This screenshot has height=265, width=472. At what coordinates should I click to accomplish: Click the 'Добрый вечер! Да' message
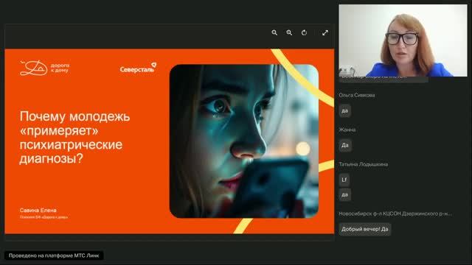pos(365,229)
